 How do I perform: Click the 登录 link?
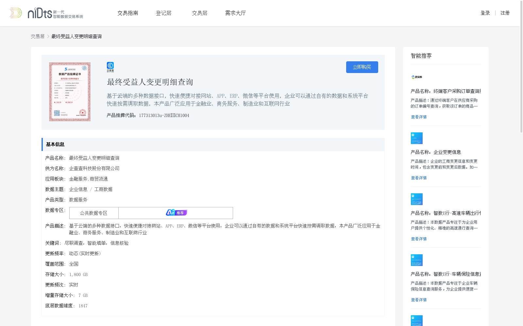(485, 13)
